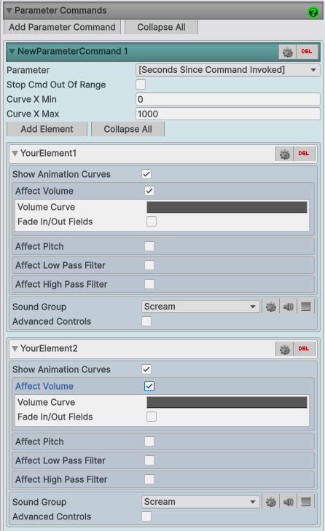Delete YourElement2 using its DEL icon
The height and width of the screenshot is (531, 325).
pyautogui.click(x=304, y=349)
